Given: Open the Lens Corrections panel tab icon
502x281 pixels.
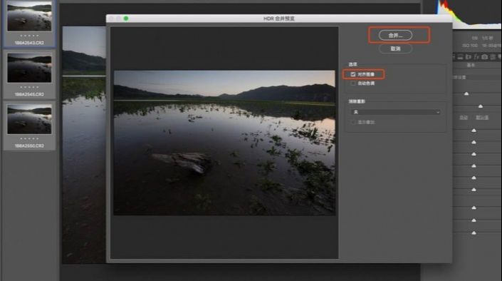Looking at the screenshot, I should click(469, 57).
